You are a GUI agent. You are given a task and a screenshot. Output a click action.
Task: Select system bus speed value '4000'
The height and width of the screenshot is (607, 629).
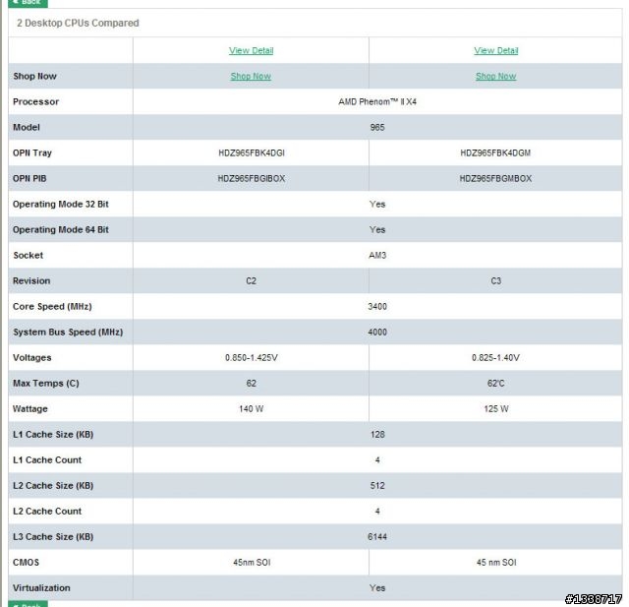click(377, 333)
